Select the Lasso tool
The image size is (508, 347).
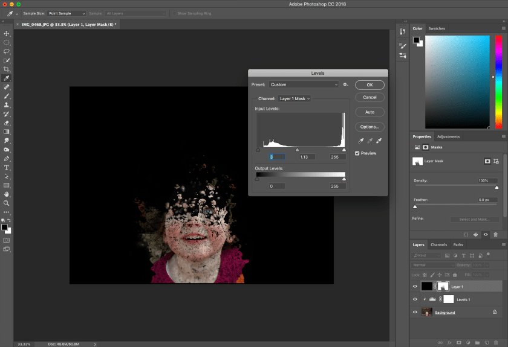click(6, 51)
